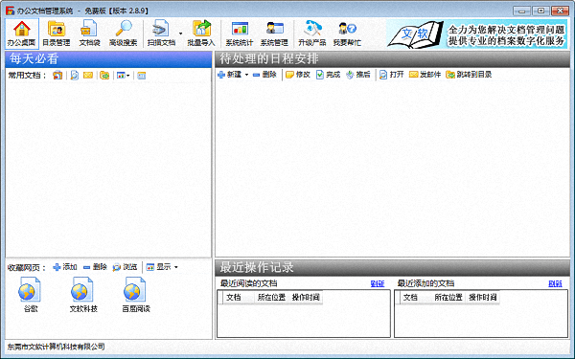Viewport: 575px width, 359px height.
Task: Click 修改 to edit schedule
Action: pyautogui.click(x=298, y=75)
